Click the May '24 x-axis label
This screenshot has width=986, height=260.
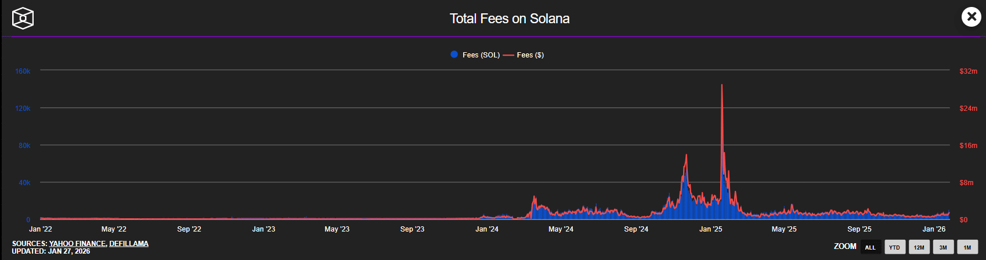tap(561, 229)
